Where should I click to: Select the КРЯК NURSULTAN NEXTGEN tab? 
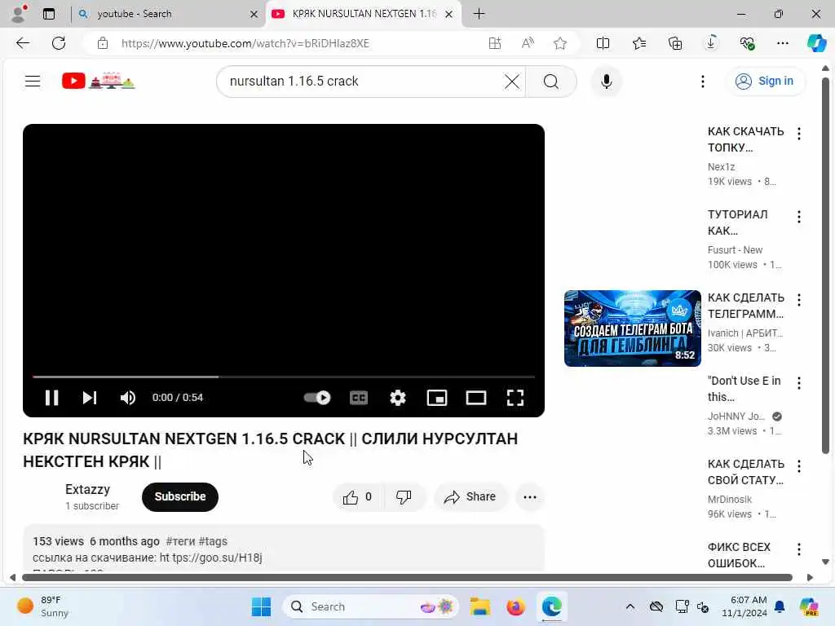coord(364,14)
